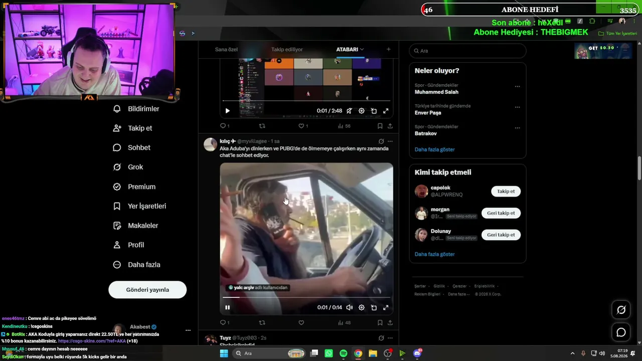
Task: Follow back Dolunay
Action: [501, 235]
